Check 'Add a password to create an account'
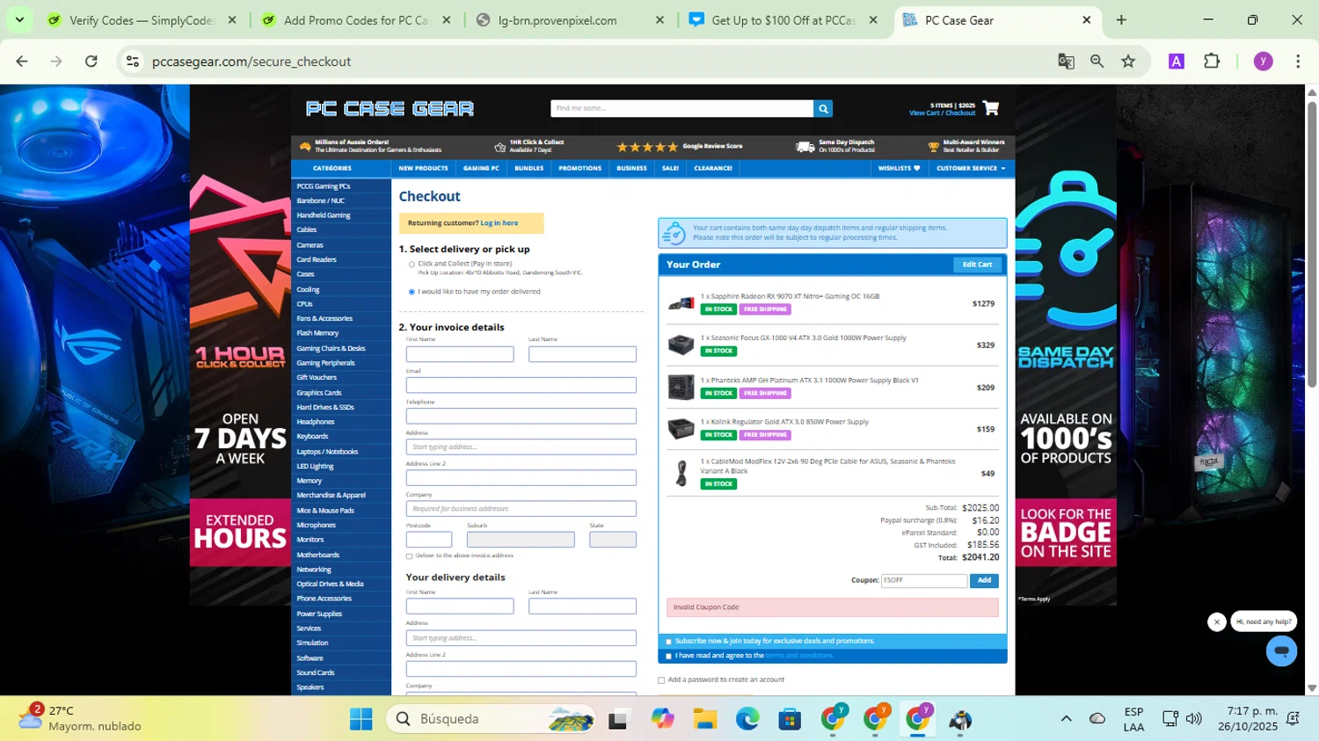 pos(661,680)
